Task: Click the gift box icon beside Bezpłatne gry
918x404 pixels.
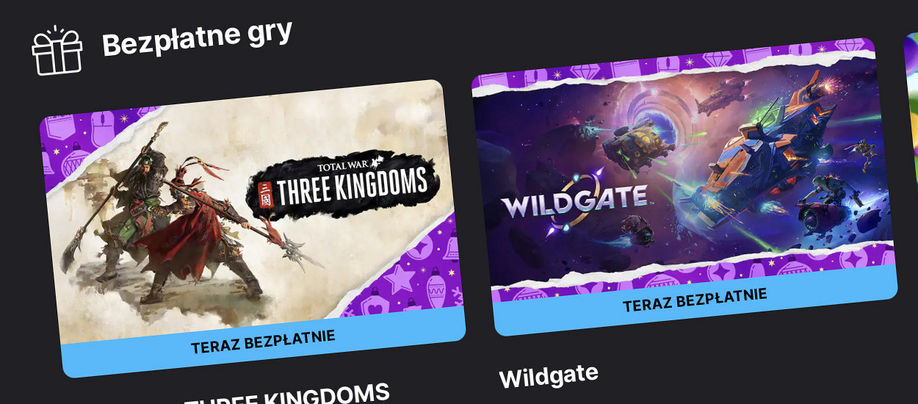Action: pyautogui.click(x=57, y=51)
